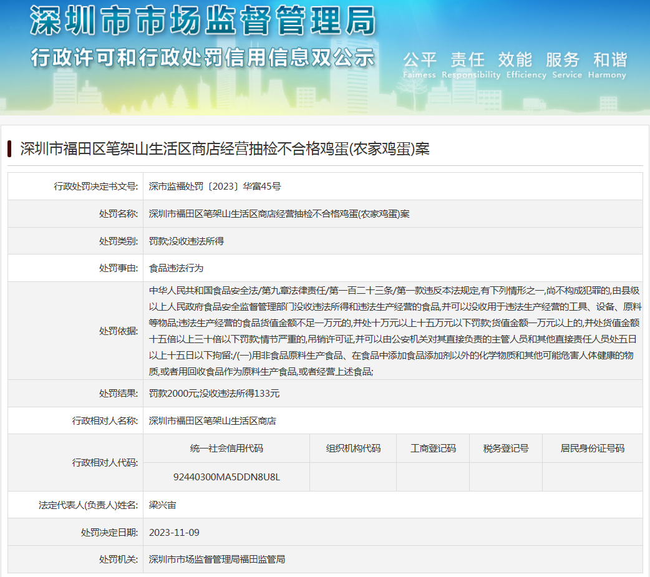Select the decision date 2023-11-09
The image size is (650, 577).
(174, 532)
